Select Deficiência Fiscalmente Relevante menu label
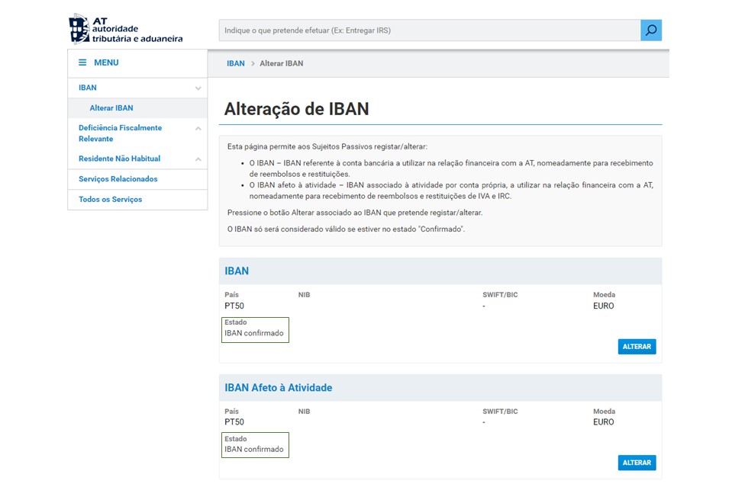732x487 pixels. (120, 133)
